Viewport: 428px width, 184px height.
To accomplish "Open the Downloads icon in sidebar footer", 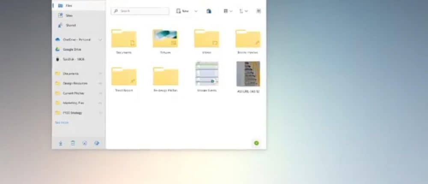I will point(60,143).
